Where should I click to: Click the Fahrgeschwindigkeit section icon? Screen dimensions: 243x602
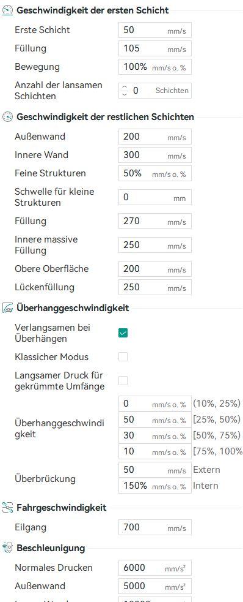[x=8, y=508]
